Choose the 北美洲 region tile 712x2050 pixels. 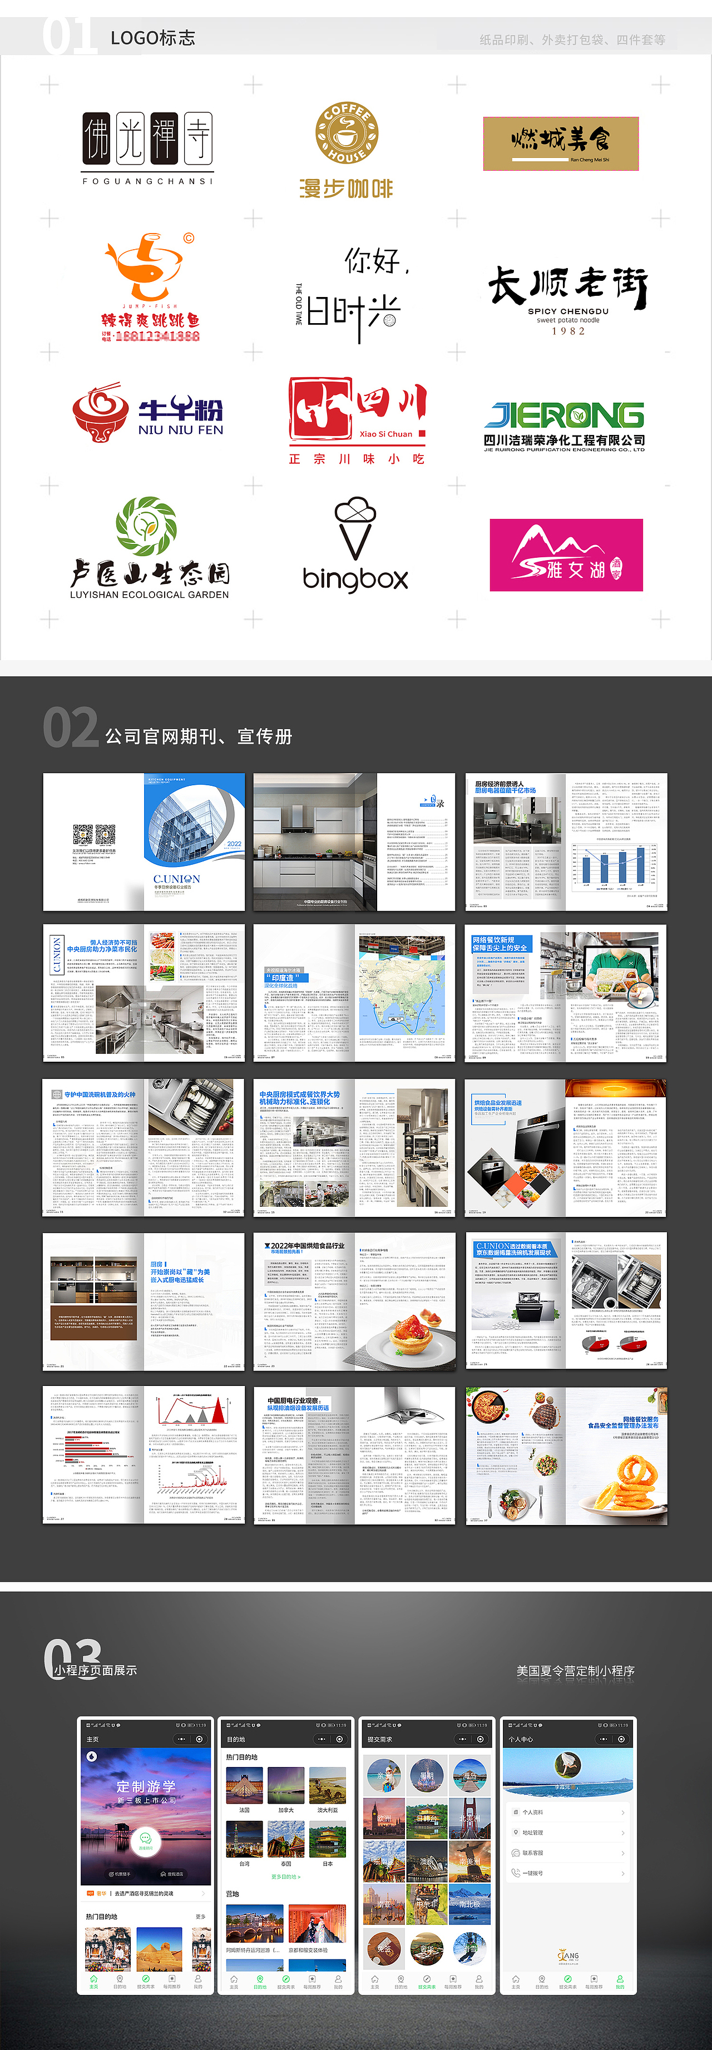coord(469,1820)
